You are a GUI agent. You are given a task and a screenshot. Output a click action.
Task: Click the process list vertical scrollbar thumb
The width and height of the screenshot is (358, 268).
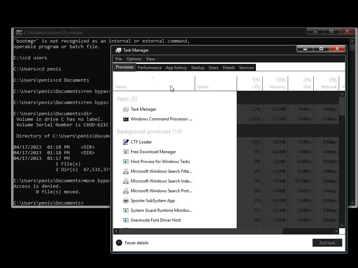click(x=342, y=106)
